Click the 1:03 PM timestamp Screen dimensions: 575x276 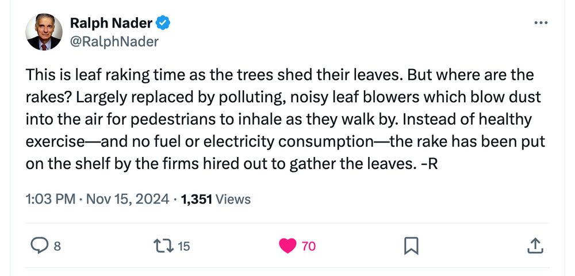pyautogui.click(x=51, y=200)
